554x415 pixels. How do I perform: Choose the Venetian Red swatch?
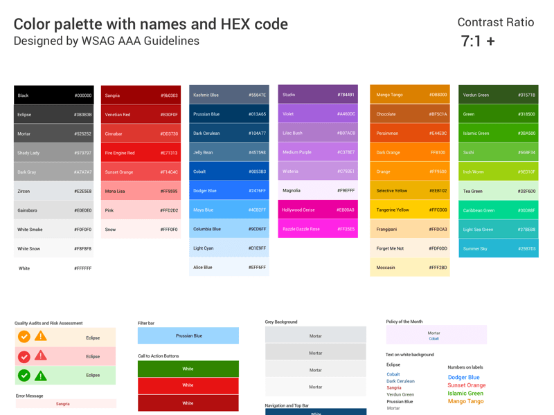(141, 114)
